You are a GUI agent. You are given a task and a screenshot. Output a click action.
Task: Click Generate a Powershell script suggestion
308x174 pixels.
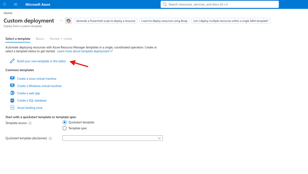coord(106,21)
